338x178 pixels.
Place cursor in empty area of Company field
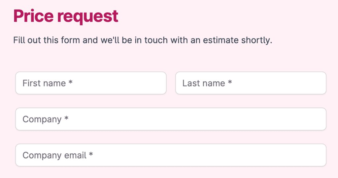[198, 119]
